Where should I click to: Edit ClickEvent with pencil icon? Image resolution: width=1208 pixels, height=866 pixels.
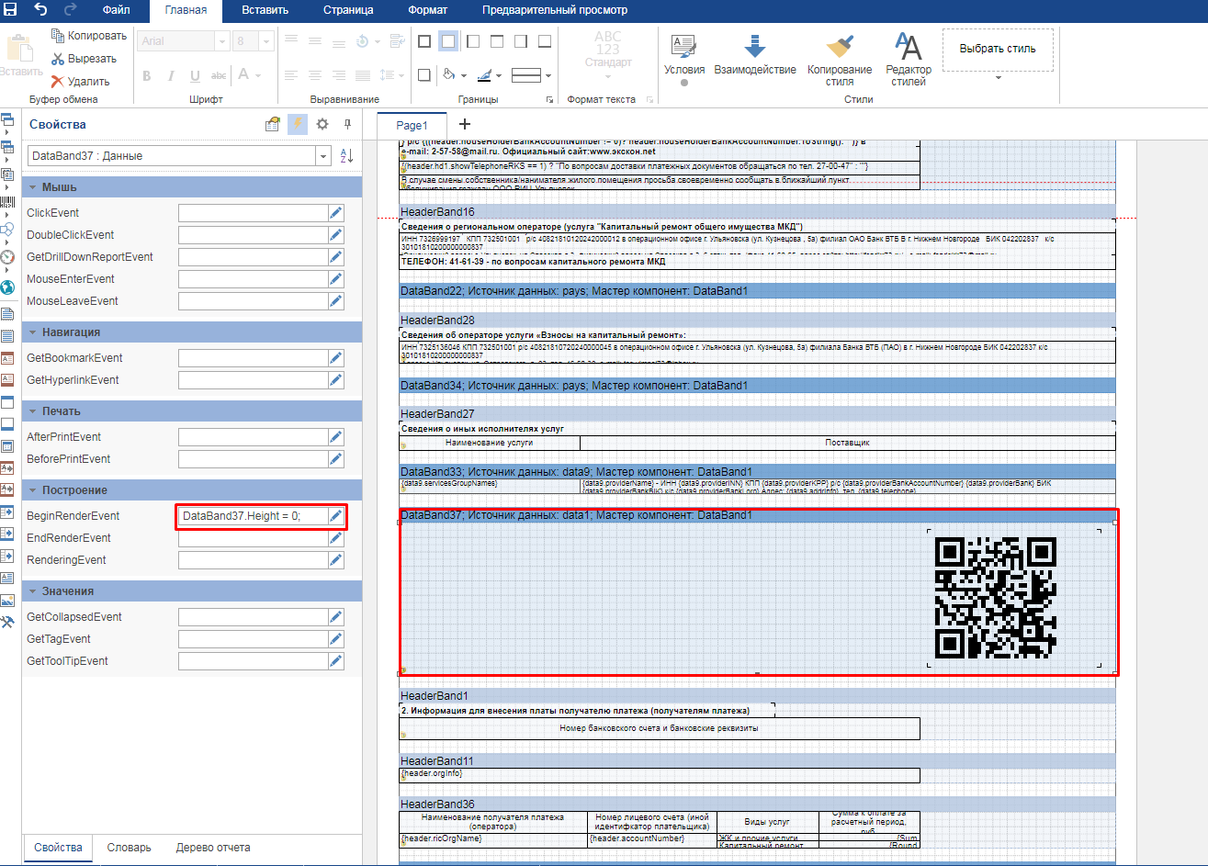(x=336, y=213)
